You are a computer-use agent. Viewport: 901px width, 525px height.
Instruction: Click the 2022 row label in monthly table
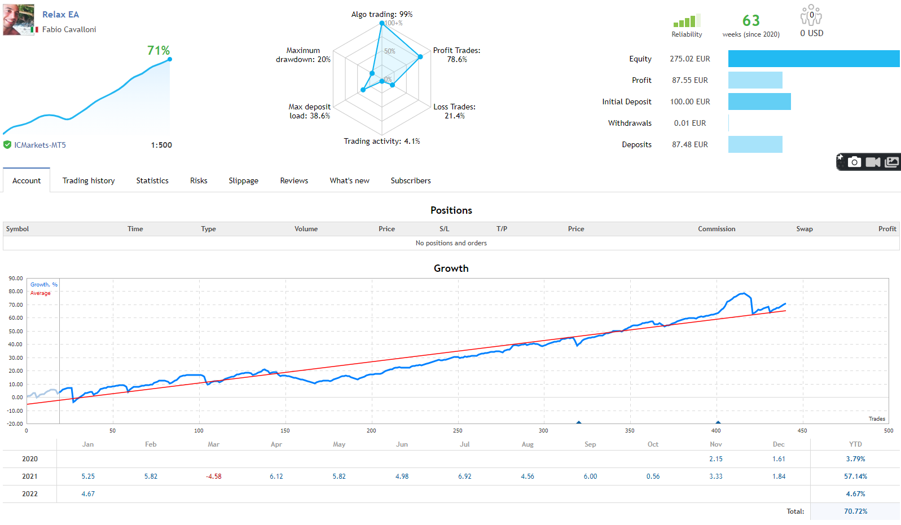coord(30,494)
